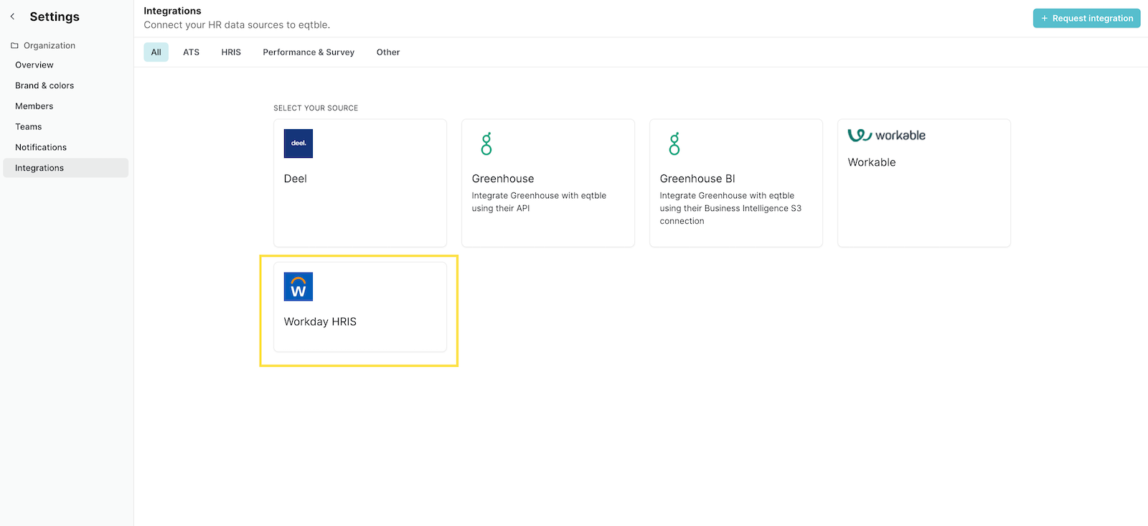
Task: Switch to the ATS tab
Action: coord(191,52)
